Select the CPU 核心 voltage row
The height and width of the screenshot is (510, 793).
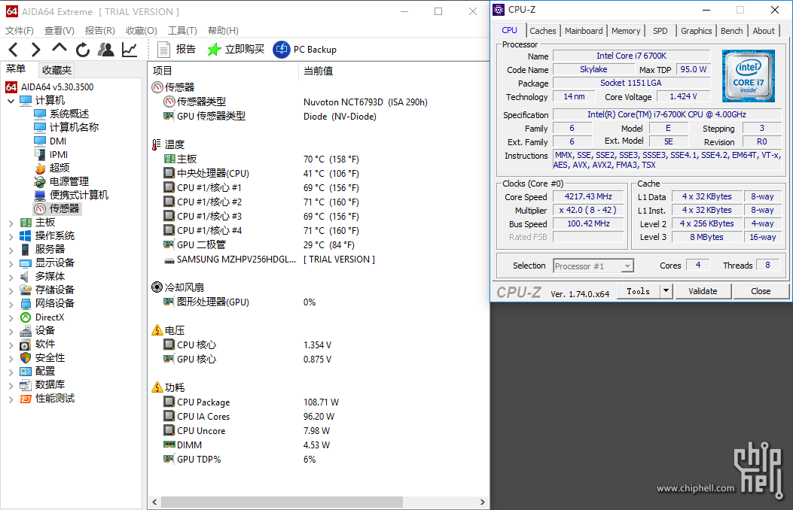click(x=247, y=345)
